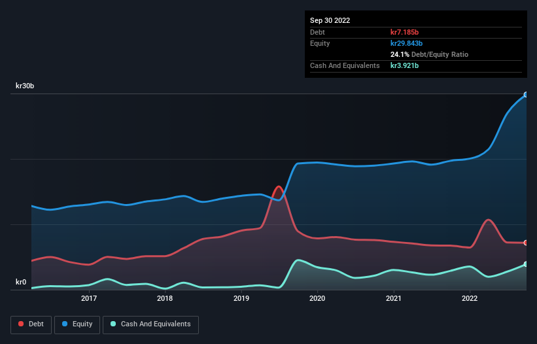Click the 2018 x-axis label
This screenshot has height=344, width=537.
pyautogui.click(x=165, y=298)
